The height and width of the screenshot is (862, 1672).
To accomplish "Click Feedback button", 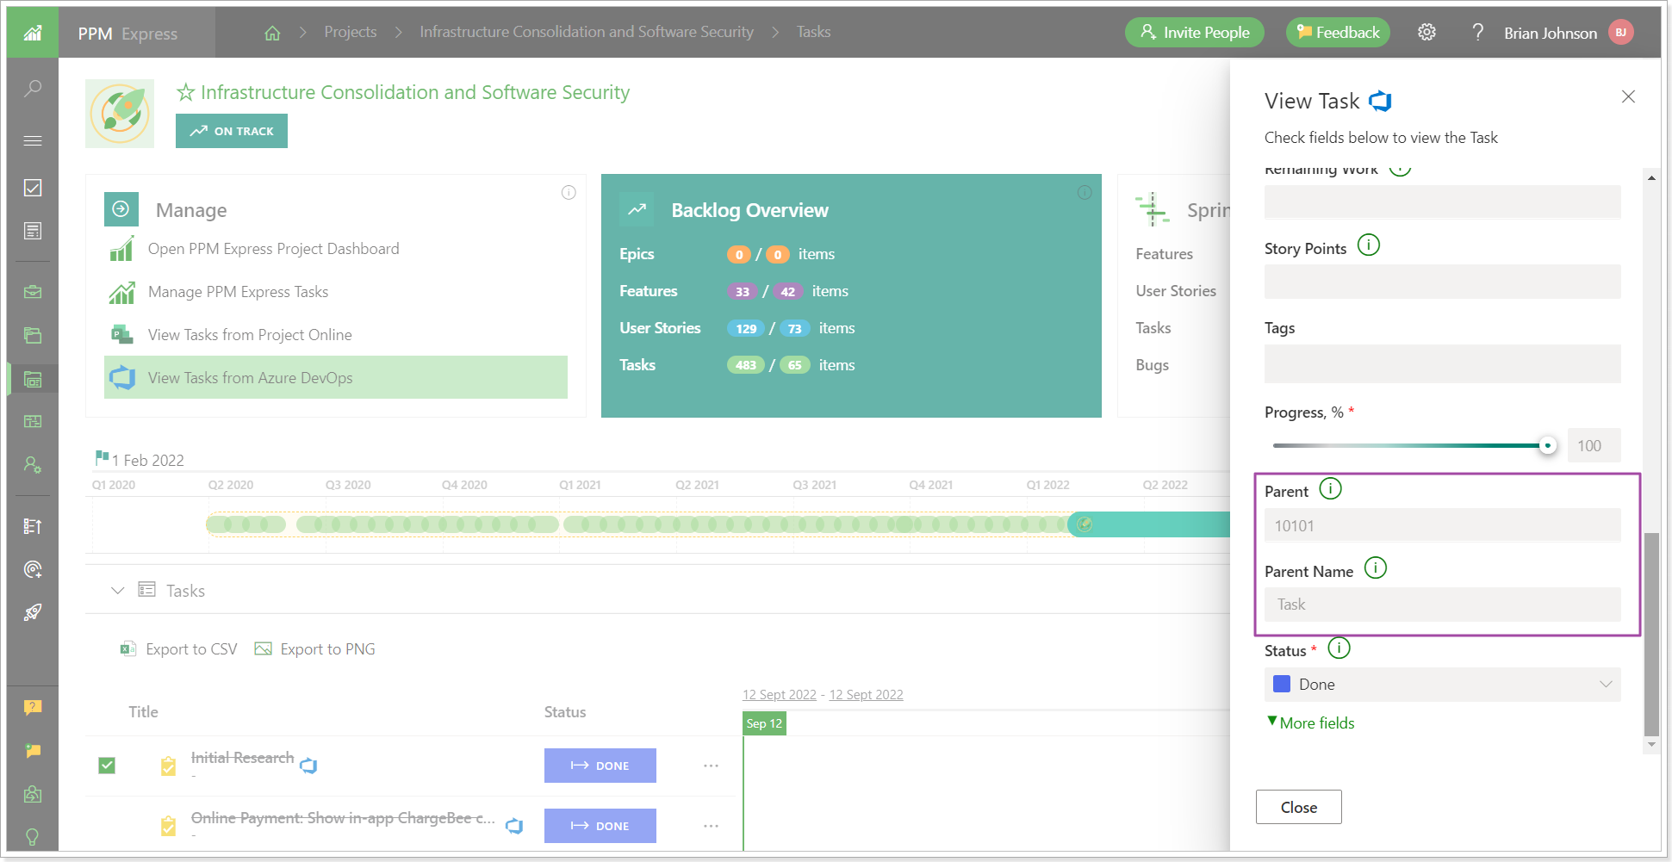I will pos(1338,33).
